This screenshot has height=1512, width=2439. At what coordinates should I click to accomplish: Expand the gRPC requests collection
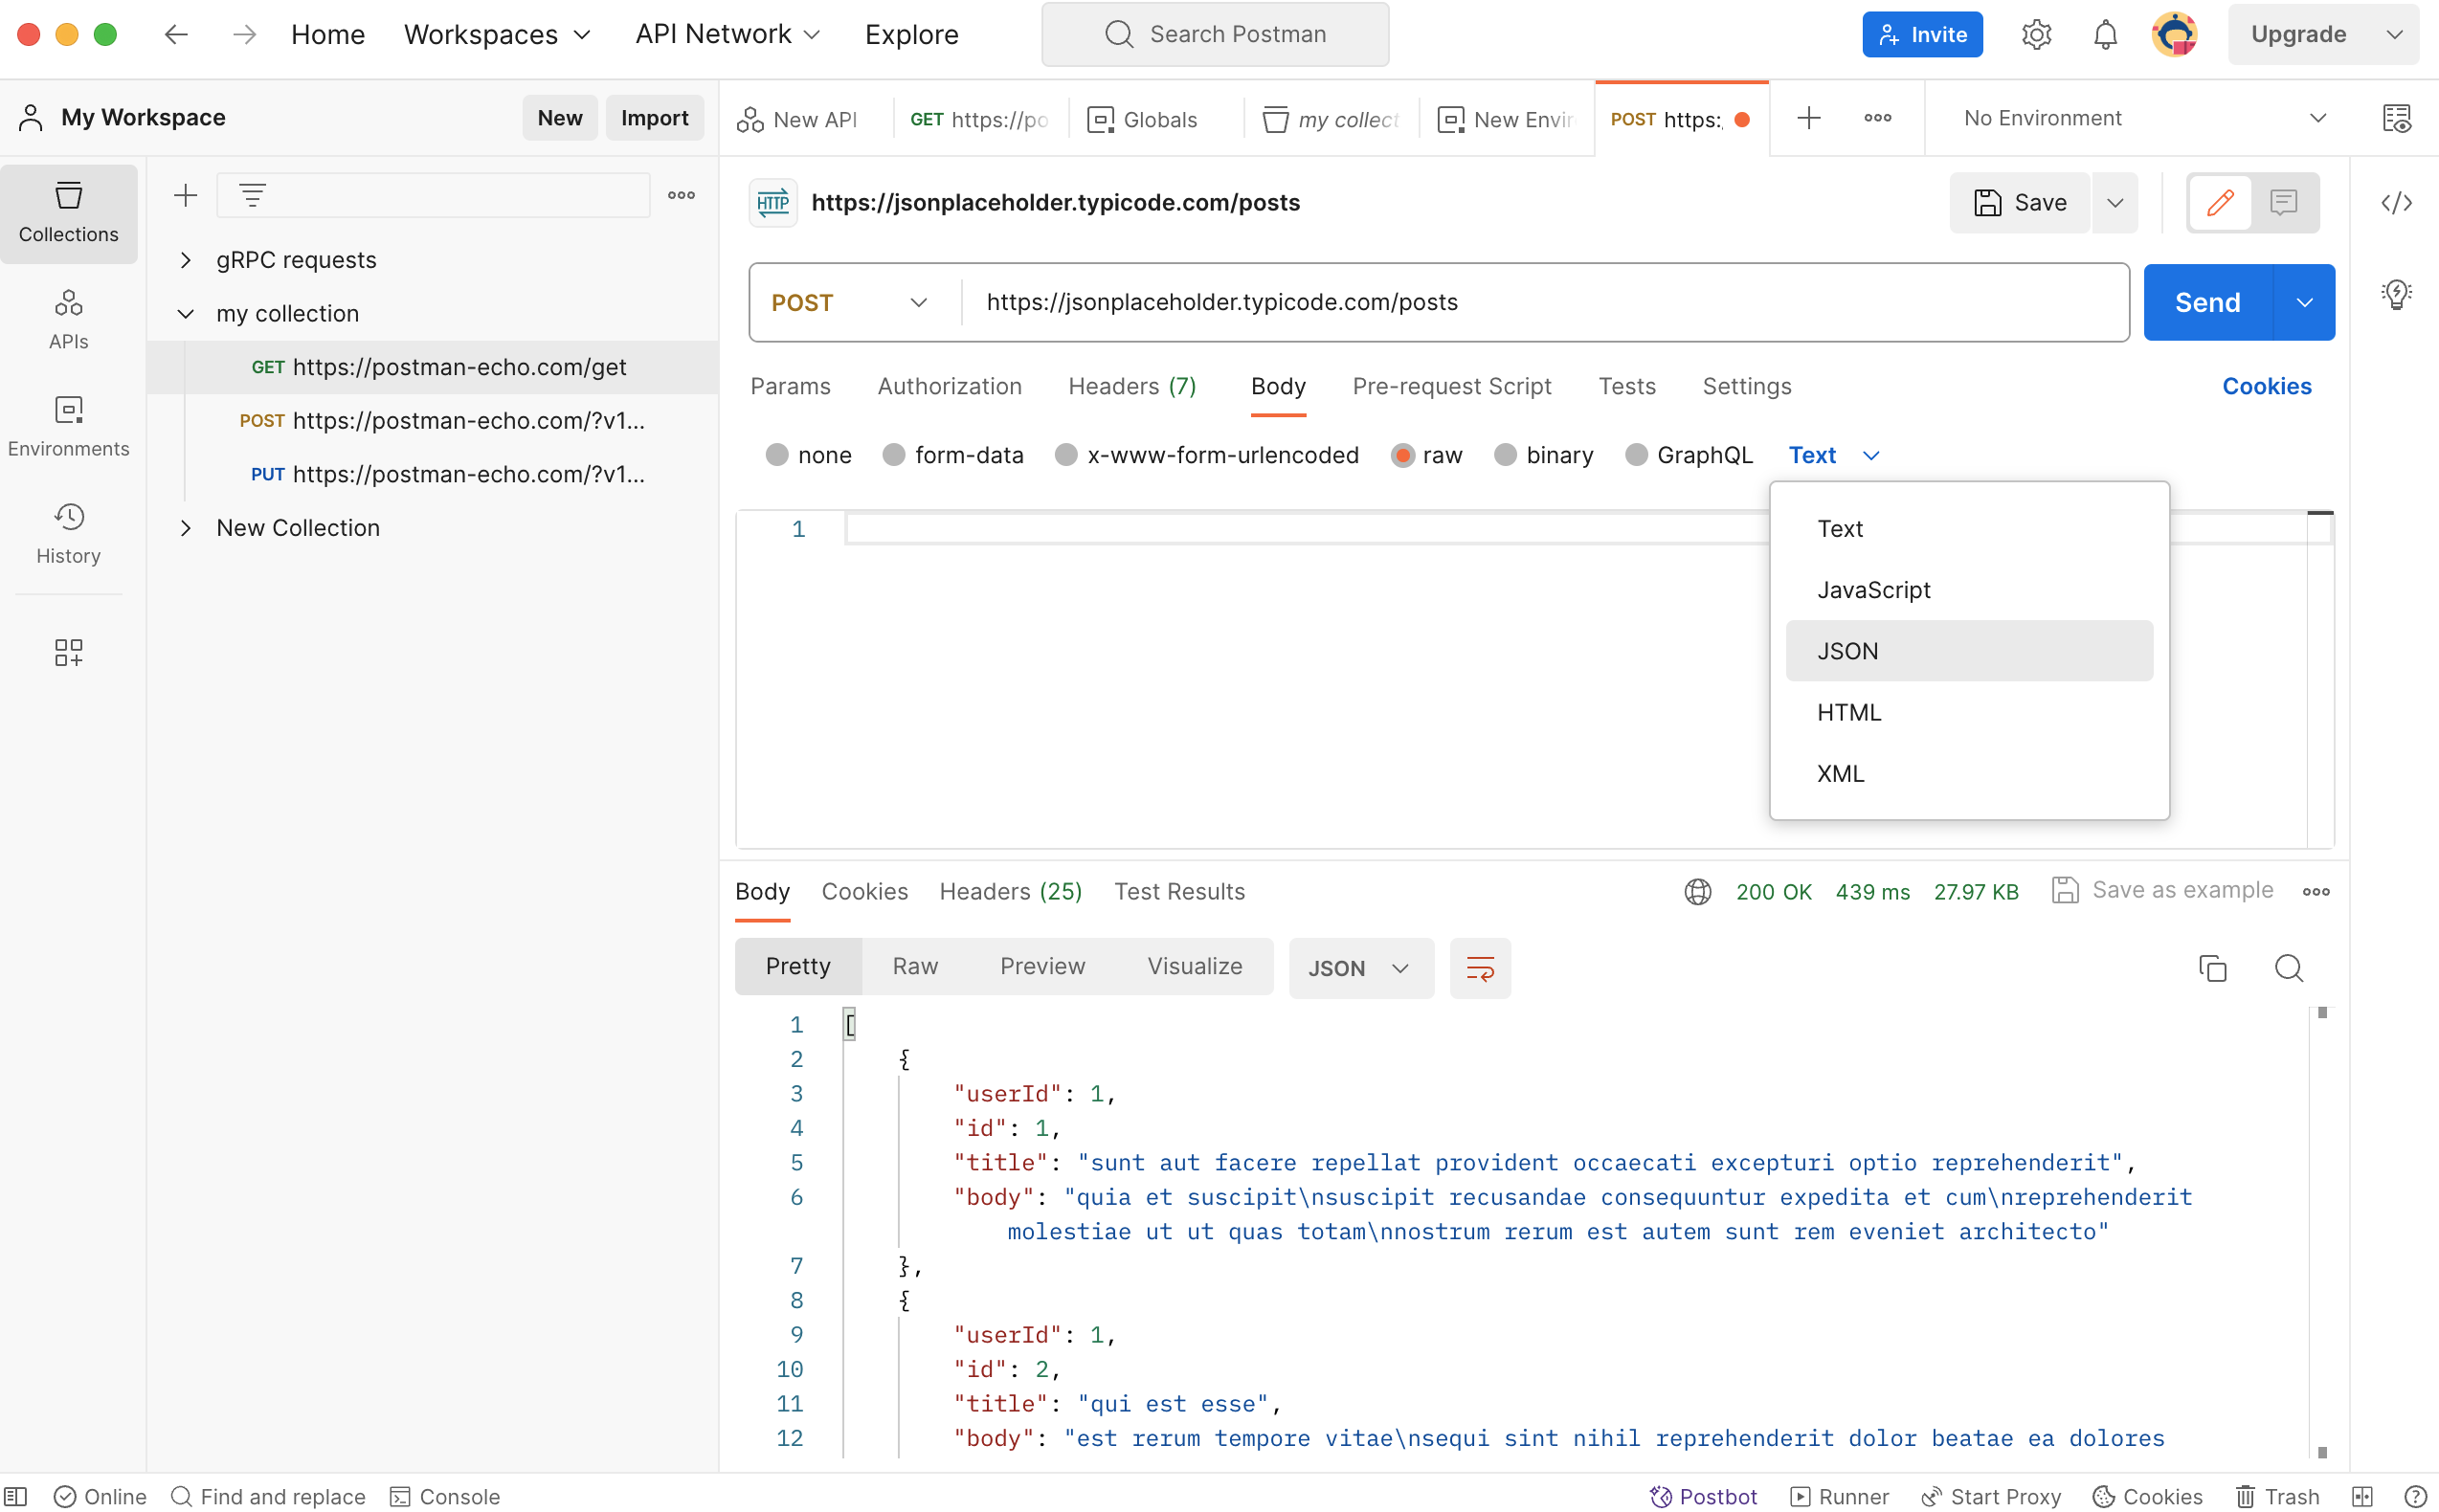pos(185,260)
